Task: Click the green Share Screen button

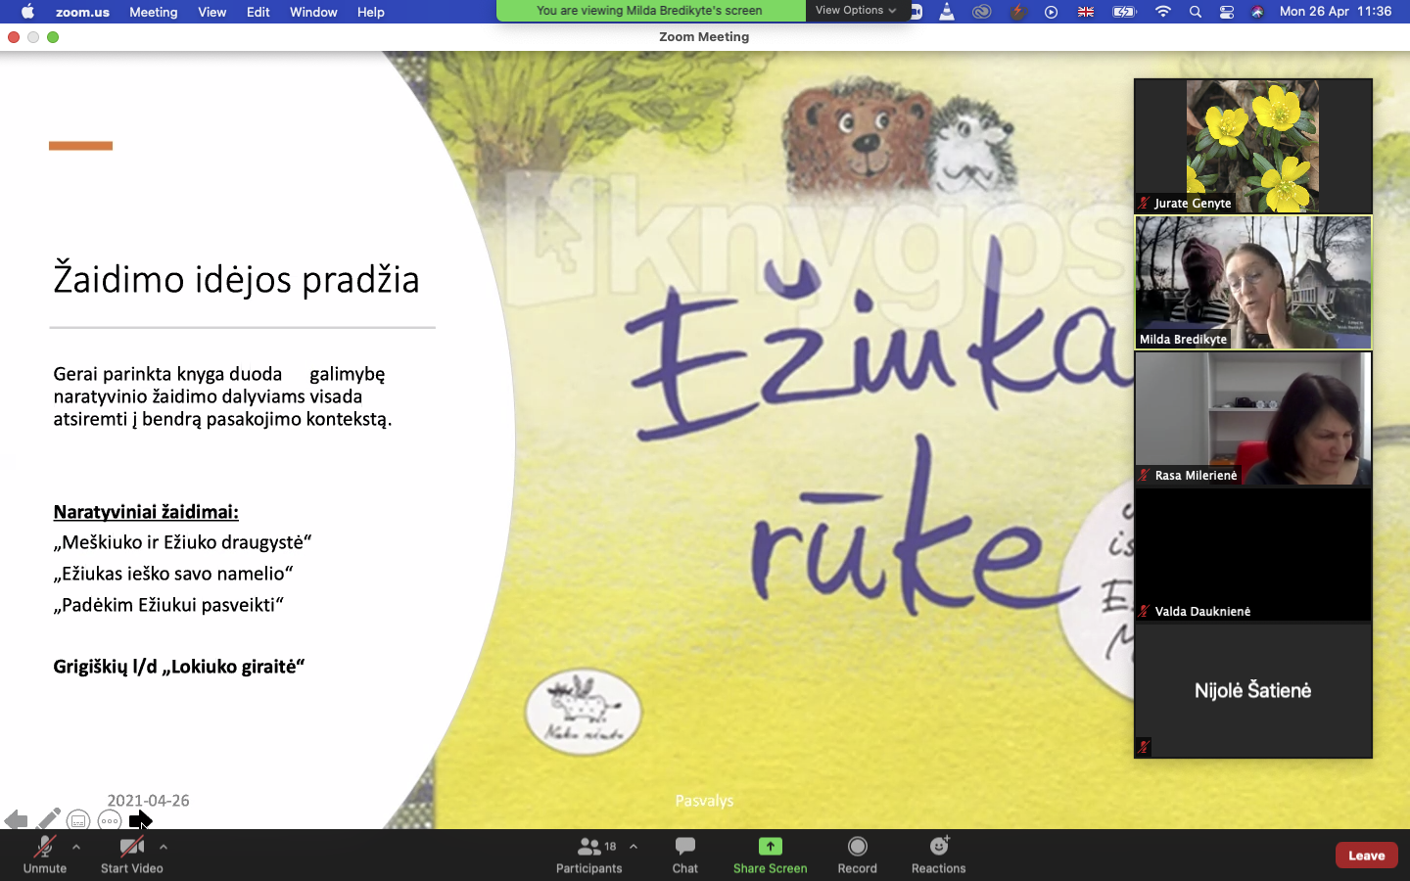Action: tap(771, 854)
